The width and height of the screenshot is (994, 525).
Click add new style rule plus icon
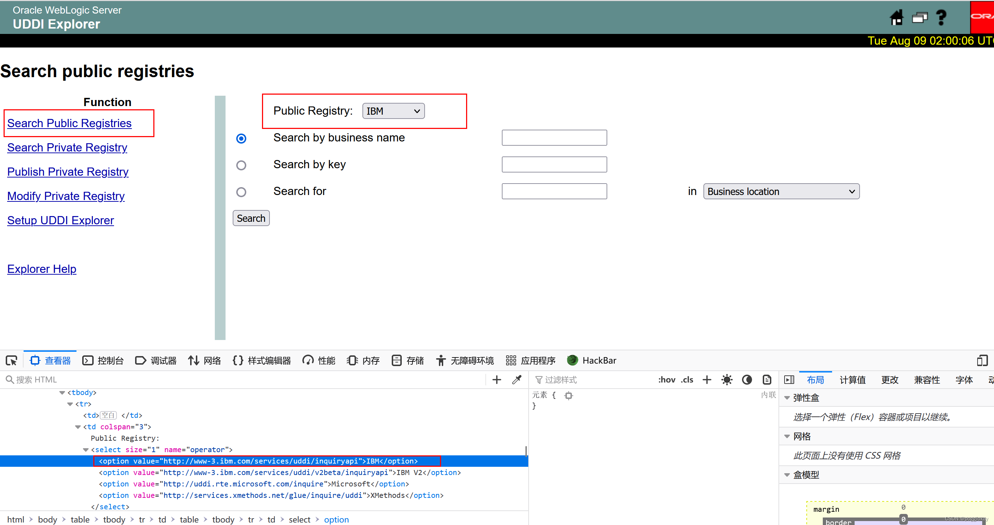click(x=707, y=380)
